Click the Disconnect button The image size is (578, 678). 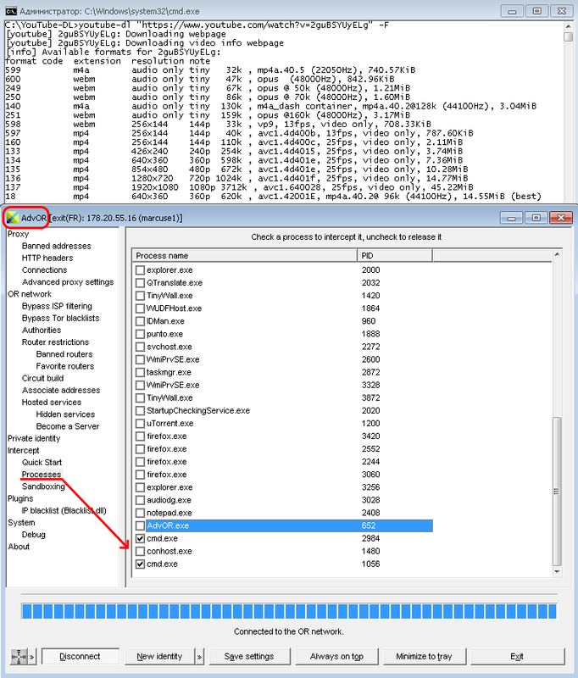80,656
